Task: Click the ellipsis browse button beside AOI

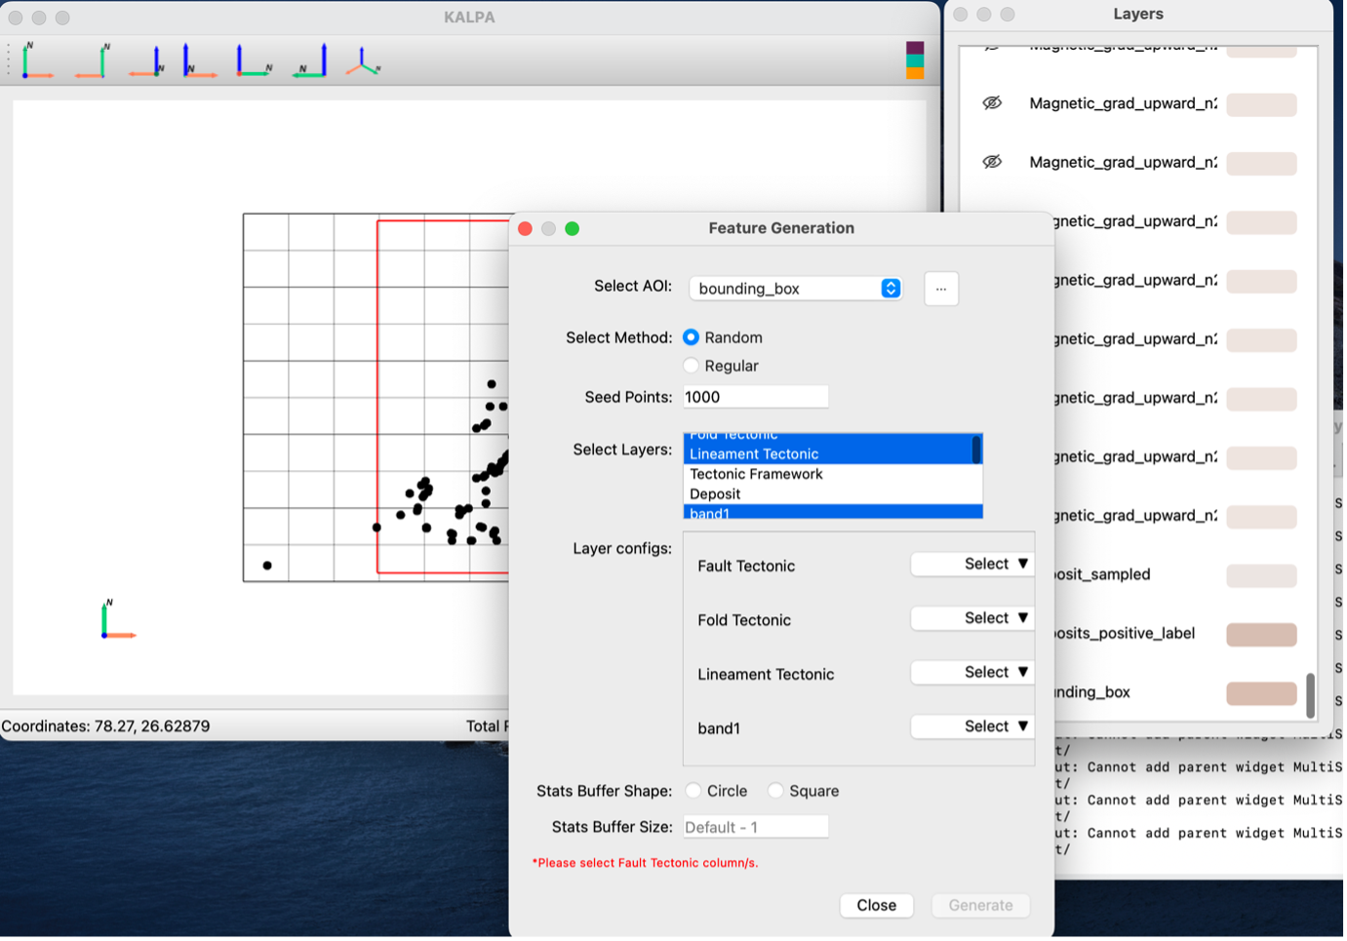Action: click(941, 289)
